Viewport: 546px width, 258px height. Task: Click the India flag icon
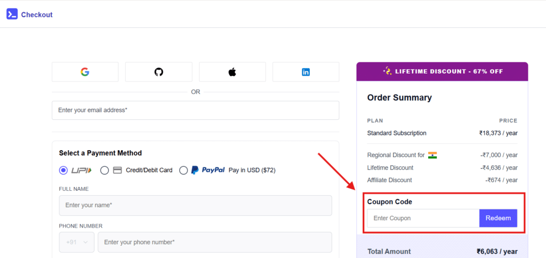tap(432, 155)
